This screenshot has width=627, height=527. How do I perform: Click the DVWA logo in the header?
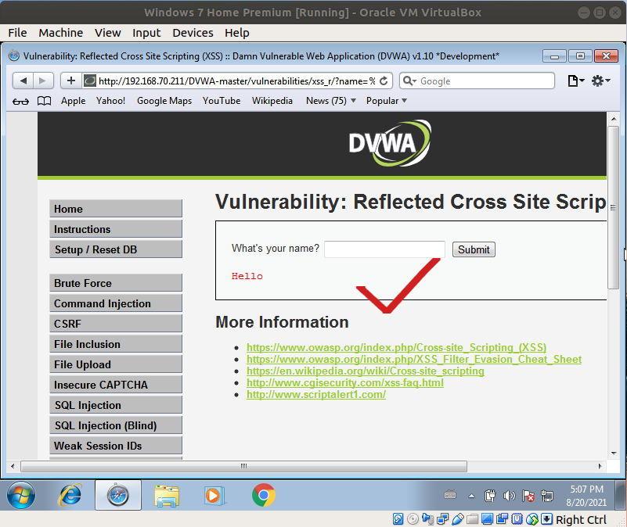[390, 143]
